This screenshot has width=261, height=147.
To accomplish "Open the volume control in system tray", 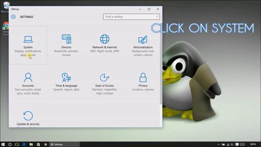I will point(232,144).
